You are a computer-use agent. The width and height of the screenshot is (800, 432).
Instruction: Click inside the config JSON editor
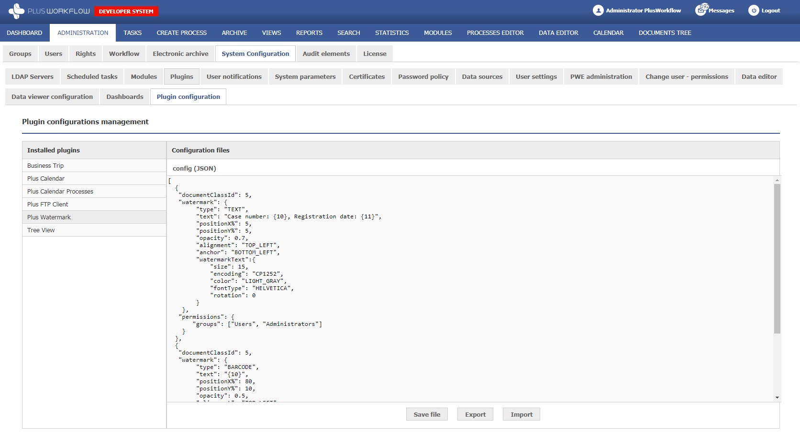[x=470, y=289]
